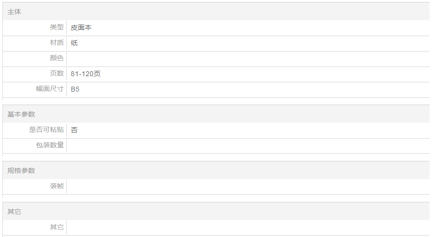Select the B5 size value

(75, 90)
